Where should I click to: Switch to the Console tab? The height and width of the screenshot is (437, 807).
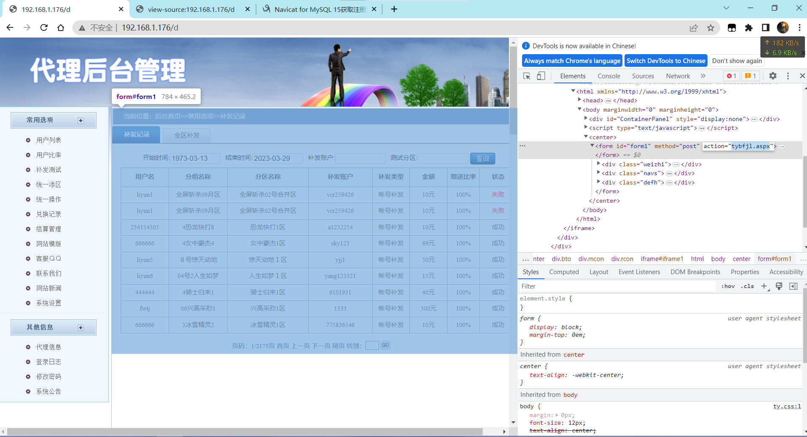[609, 76]
